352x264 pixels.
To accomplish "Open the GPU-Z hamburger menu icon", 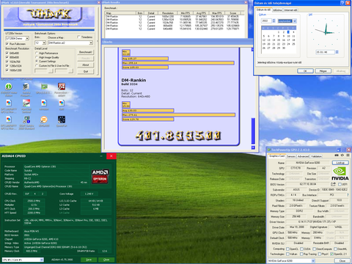I will point(348,155).
